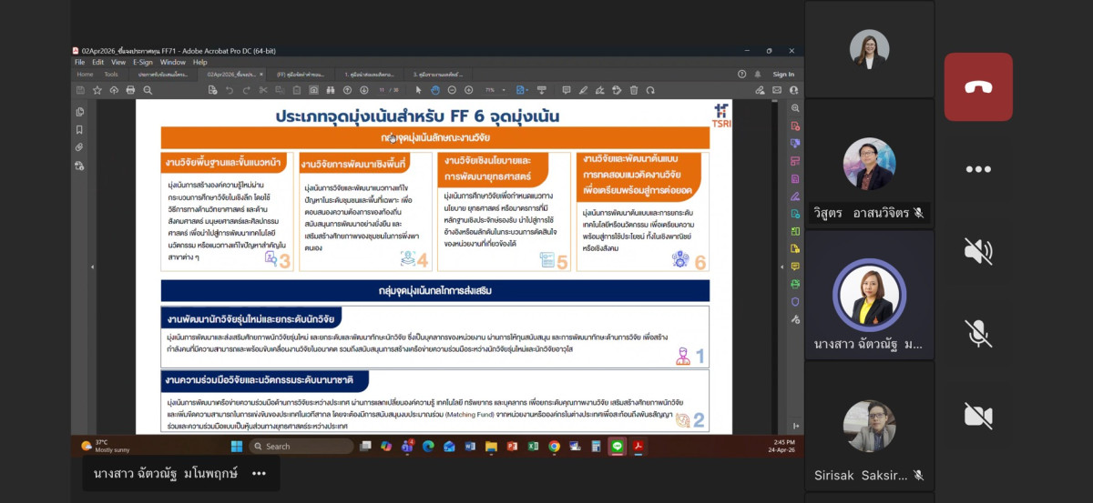Click Sign In in Acrobat
1093x503 pixels.
[783, 75]
